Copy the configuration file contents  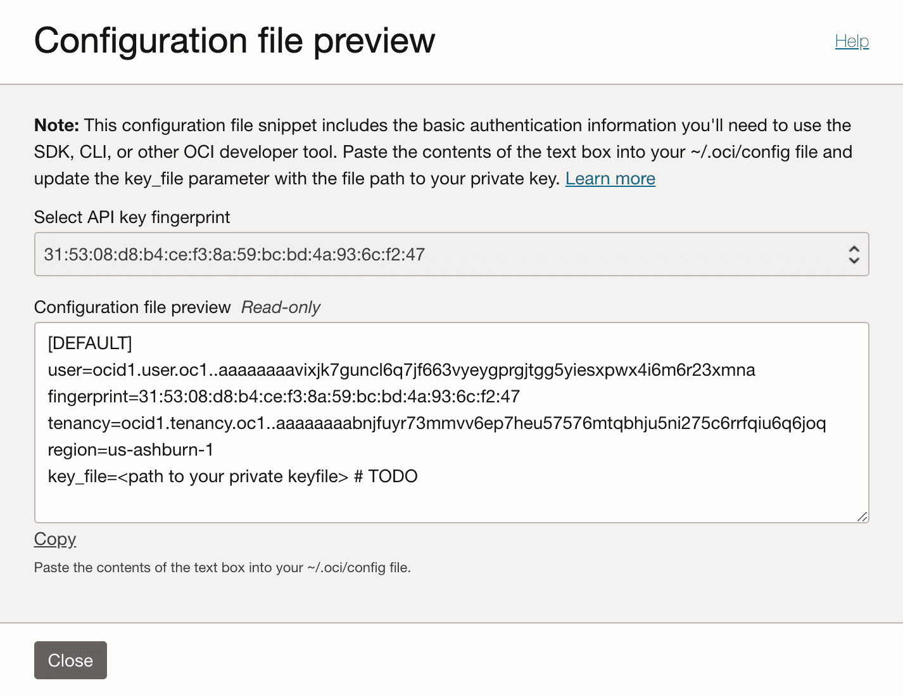coord(54,539)
